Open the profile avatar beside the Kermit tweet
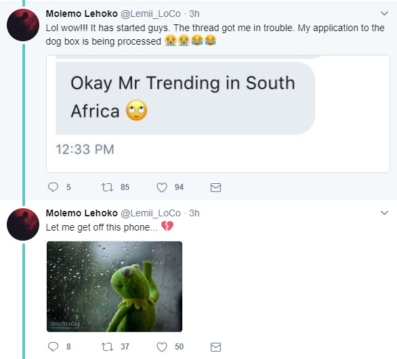Screen dimensions: 397x359 tap(23, 224)
